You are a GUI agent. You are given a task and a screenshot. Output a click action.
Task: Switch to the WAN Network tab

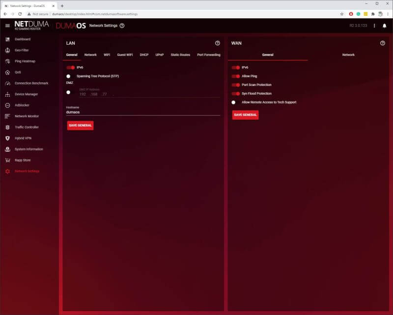(348, 55)
